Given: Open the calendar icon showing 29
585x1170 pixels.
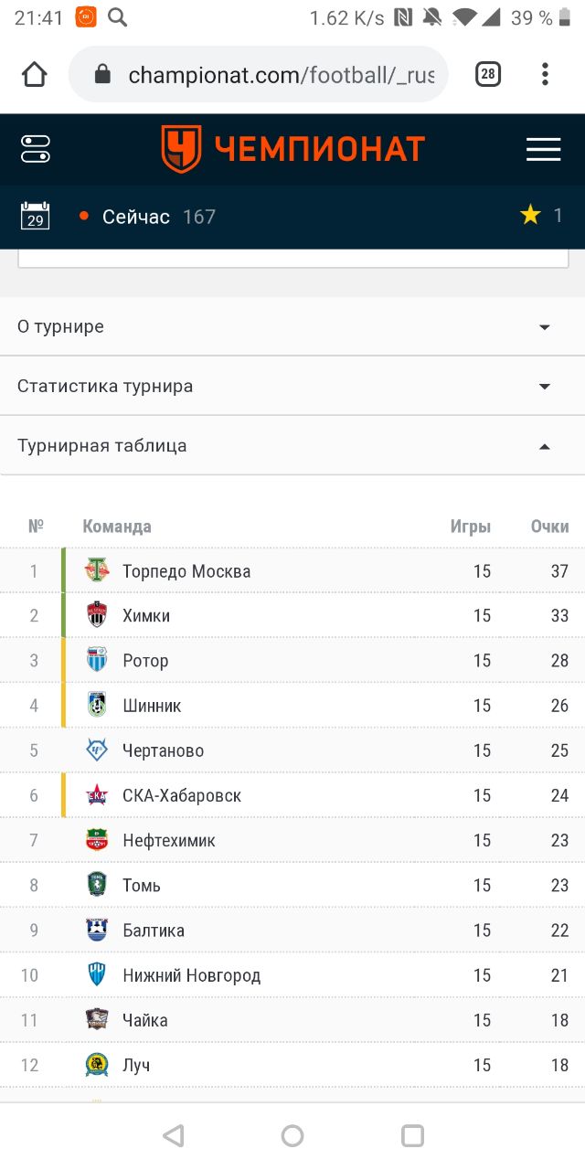Looking at the screenshot, I should (x=35, y=217).
